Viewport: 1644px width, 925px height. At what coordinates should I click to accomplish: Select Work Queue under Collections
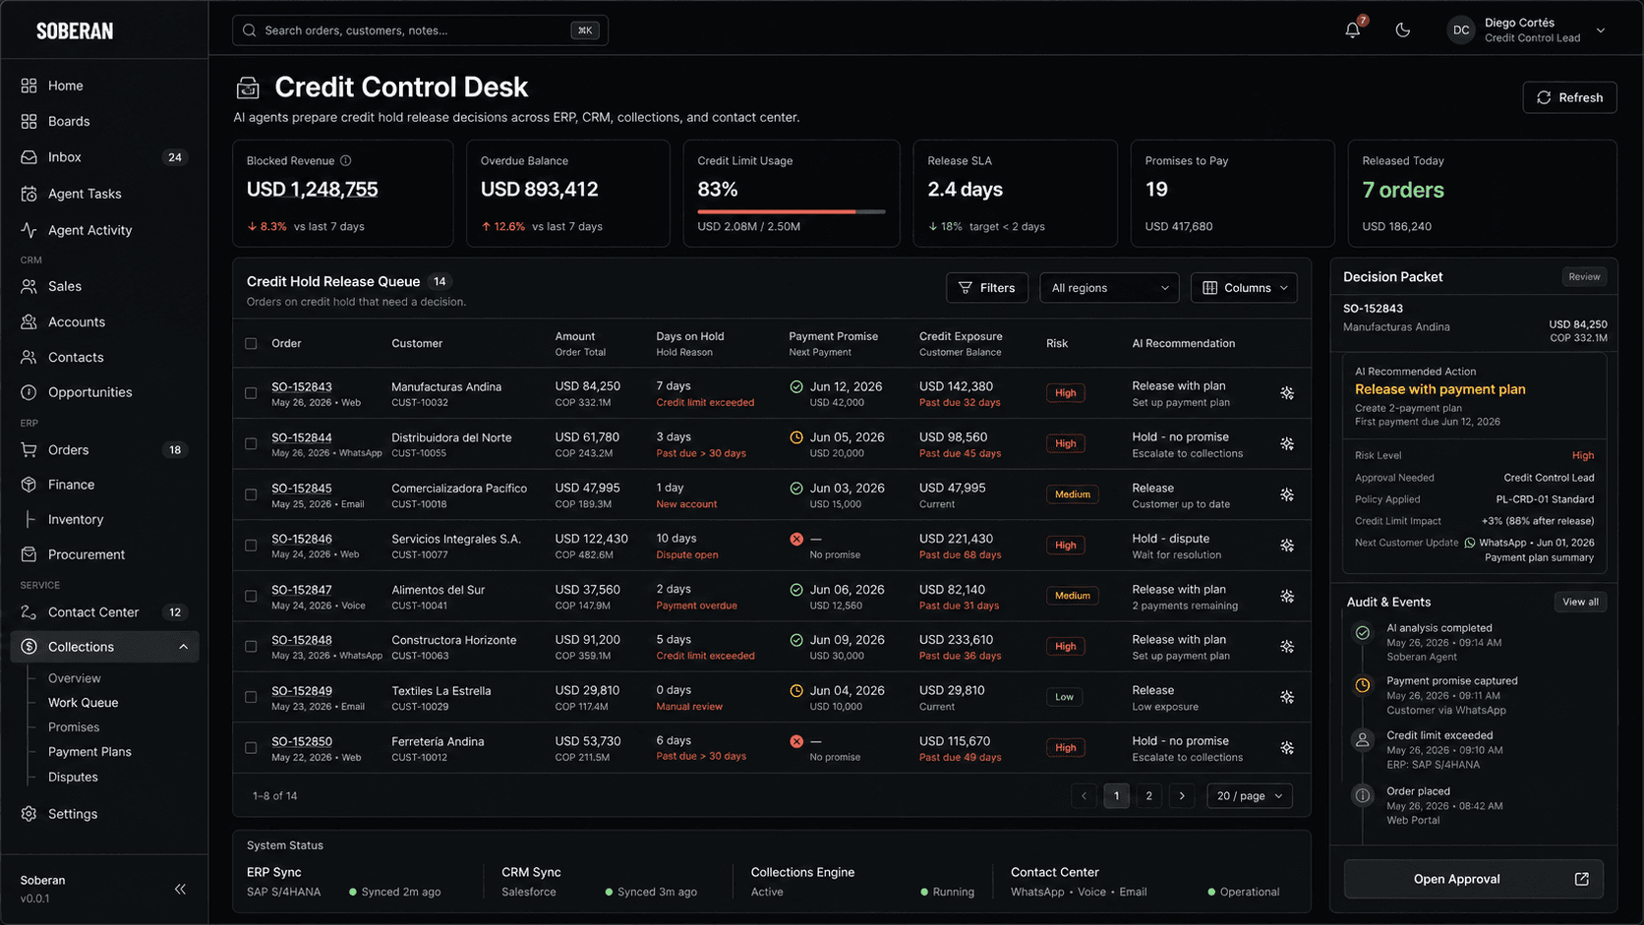(83, 703)
